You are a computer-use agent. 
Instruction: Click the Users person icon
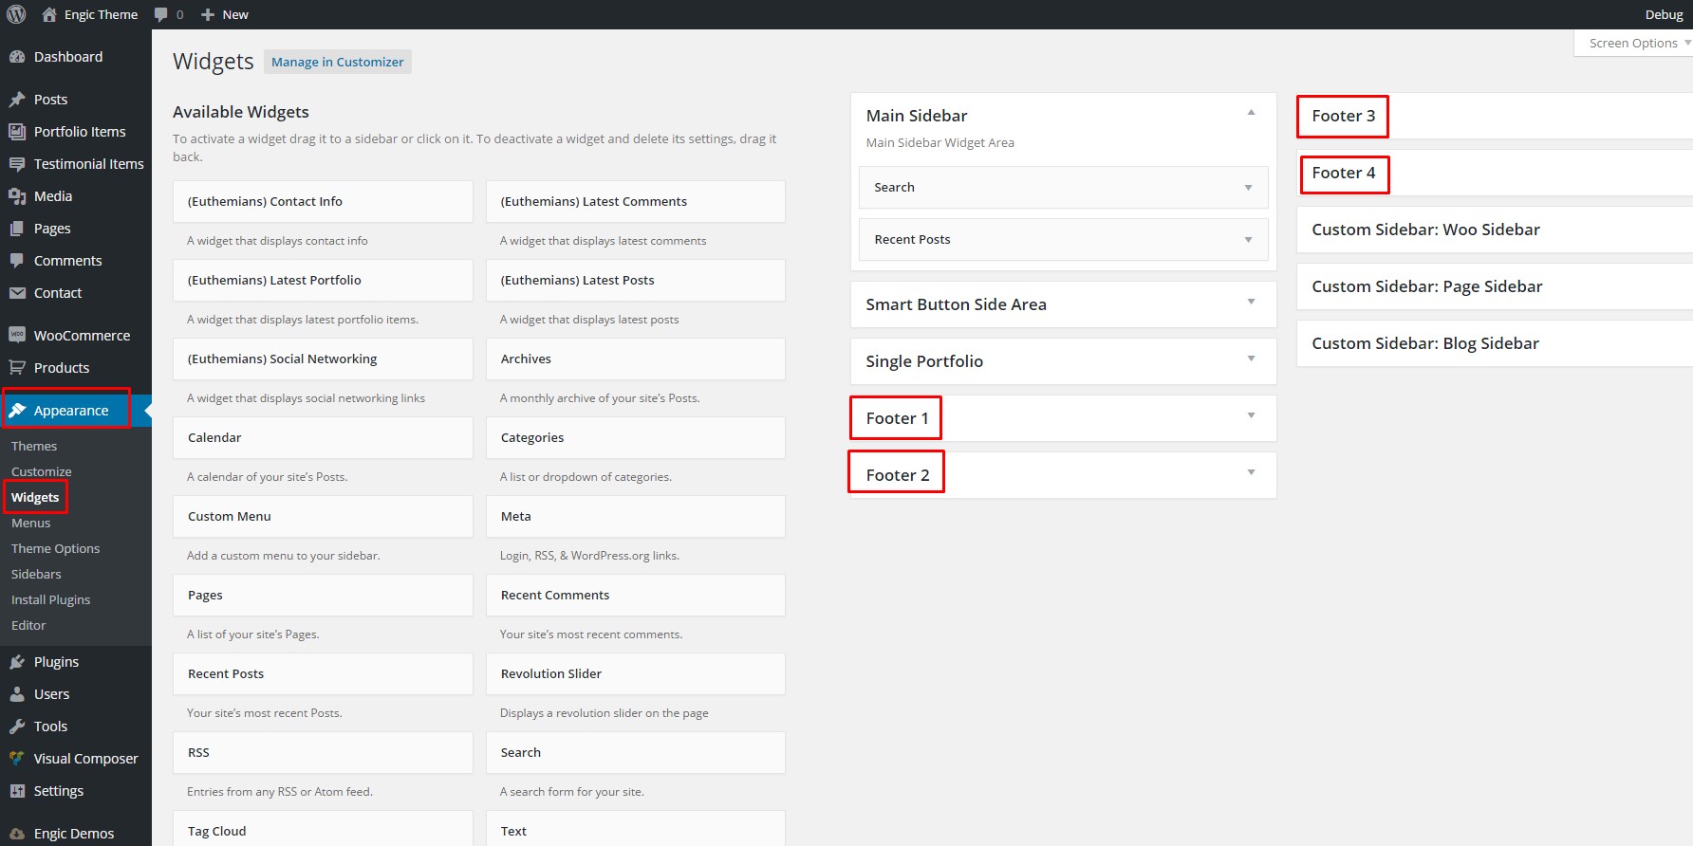(17, 694)
